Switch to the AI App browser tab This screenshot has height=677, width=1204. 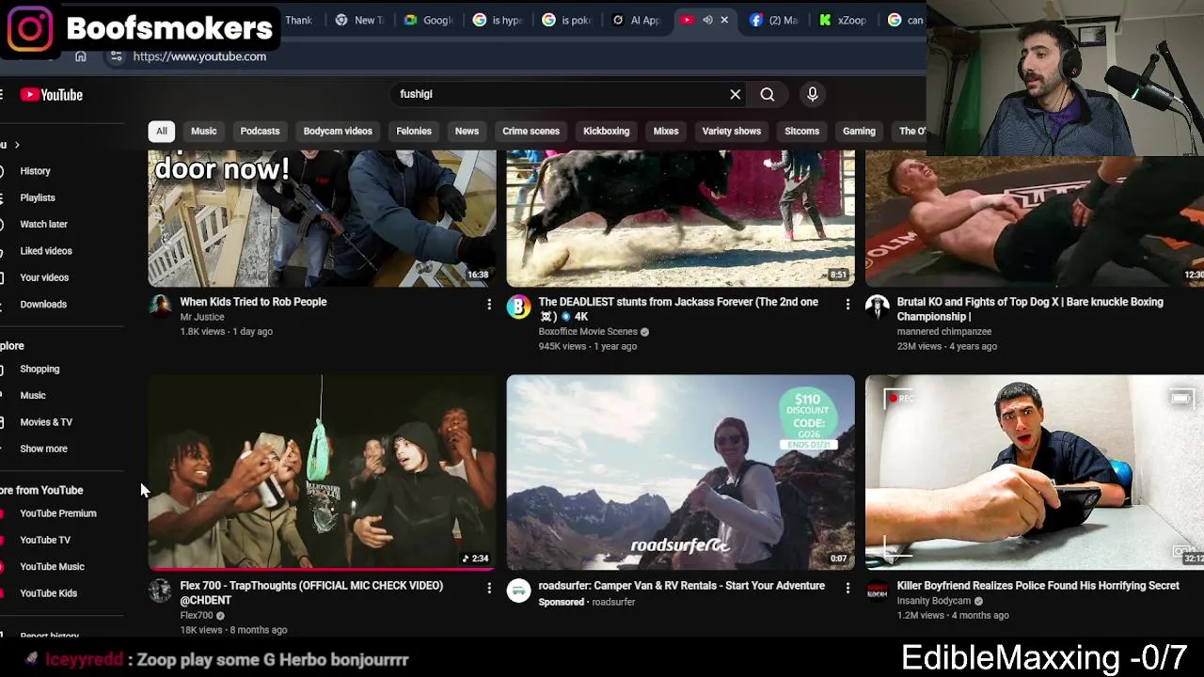point(637,20)
